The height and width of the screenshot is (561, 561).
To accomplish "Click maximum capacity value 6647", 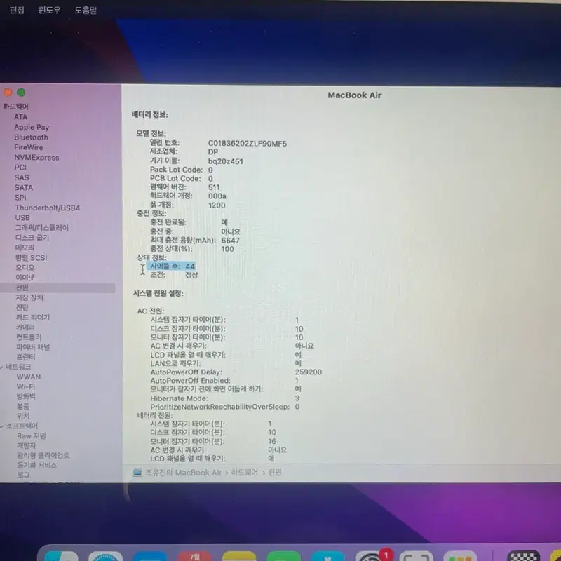I will click(231, 241).
